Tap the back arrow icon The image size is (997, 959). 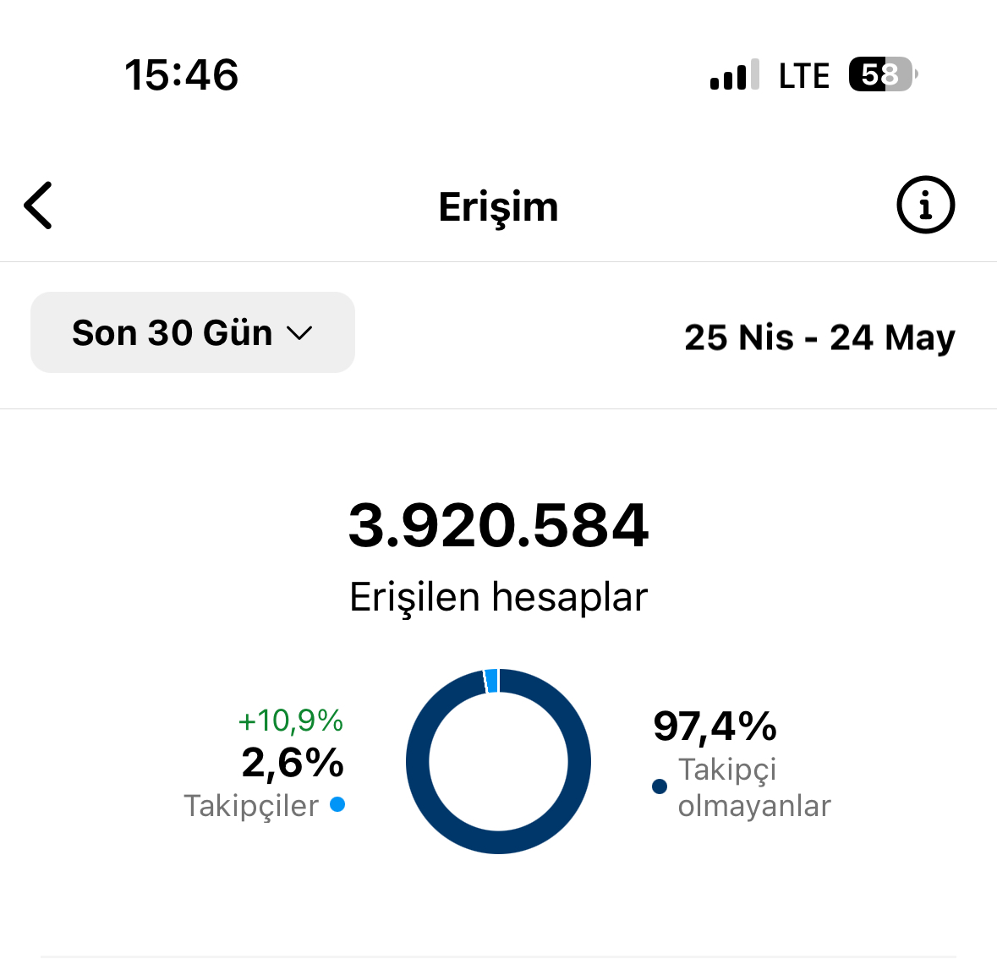point(38,205)
